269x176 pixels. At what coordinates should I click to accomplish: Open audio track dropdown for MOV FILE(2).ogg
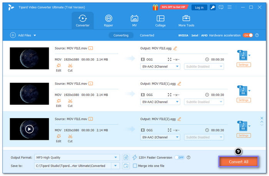(x=160, y=137)
